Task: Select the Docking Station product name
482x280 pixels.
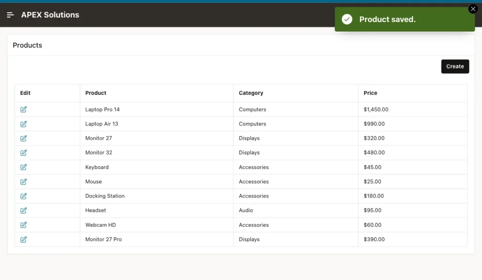Action: pos(105,196)
